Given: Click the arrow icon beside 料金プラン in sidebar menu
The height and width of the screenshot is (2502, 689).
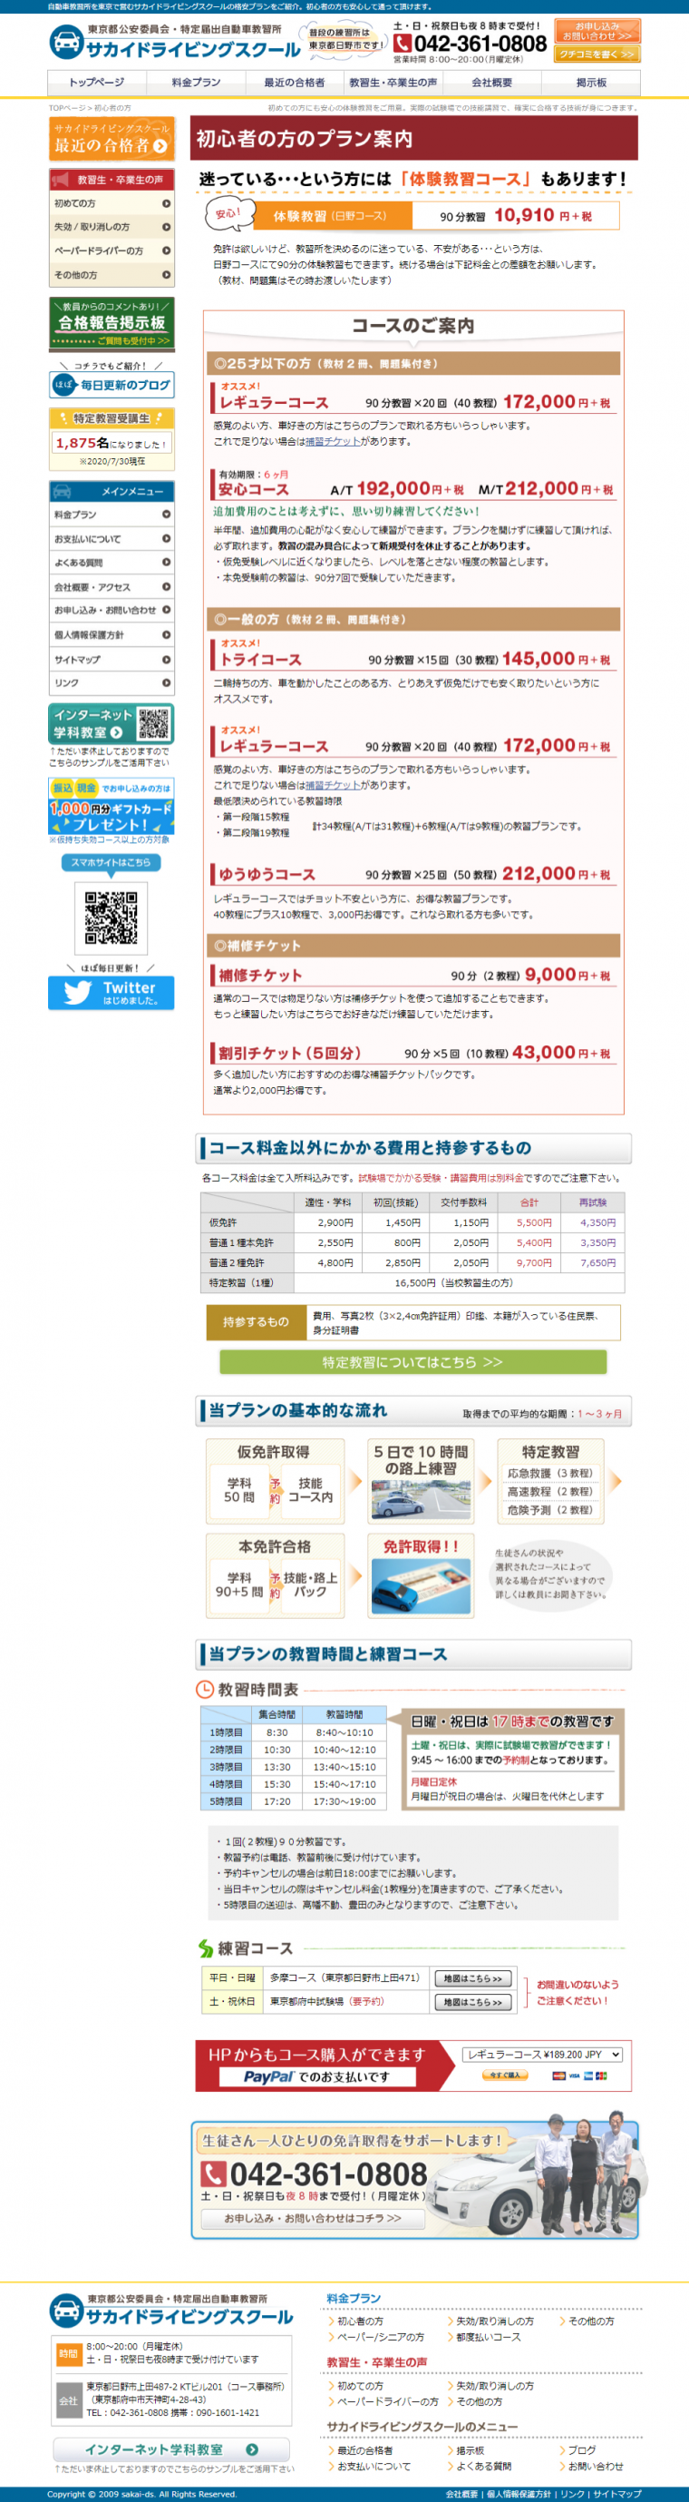Looking at the screenshot, I should tap(166, 514).
